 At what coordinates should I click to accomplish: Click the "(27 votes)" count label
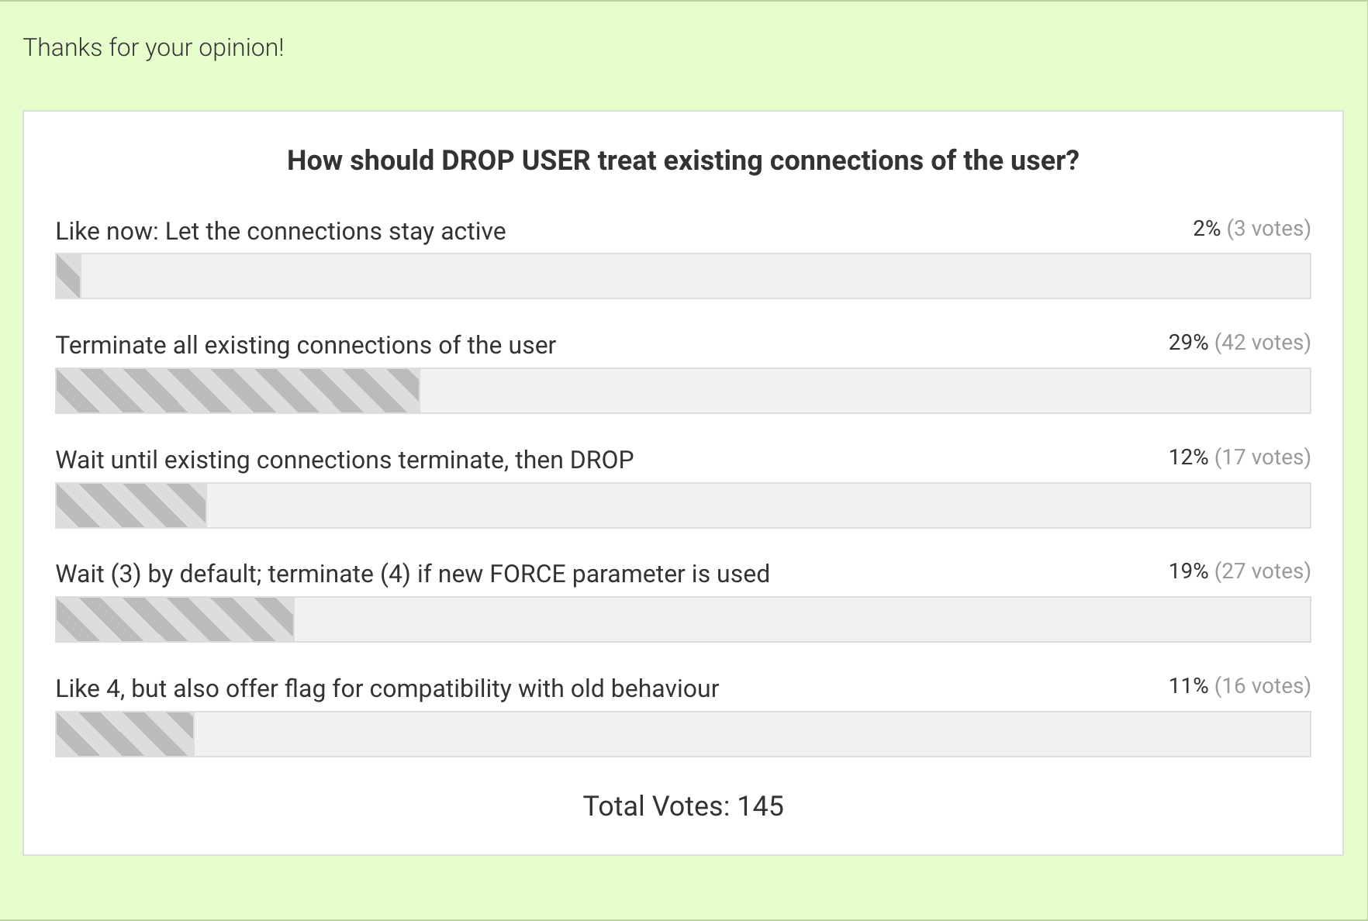[1262, 571]
